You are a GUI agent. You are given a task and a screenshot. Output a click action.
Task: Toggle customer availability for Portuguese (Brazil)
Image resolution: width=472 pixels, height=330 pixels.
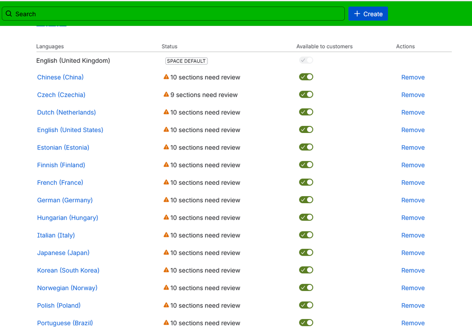[306, 323]
